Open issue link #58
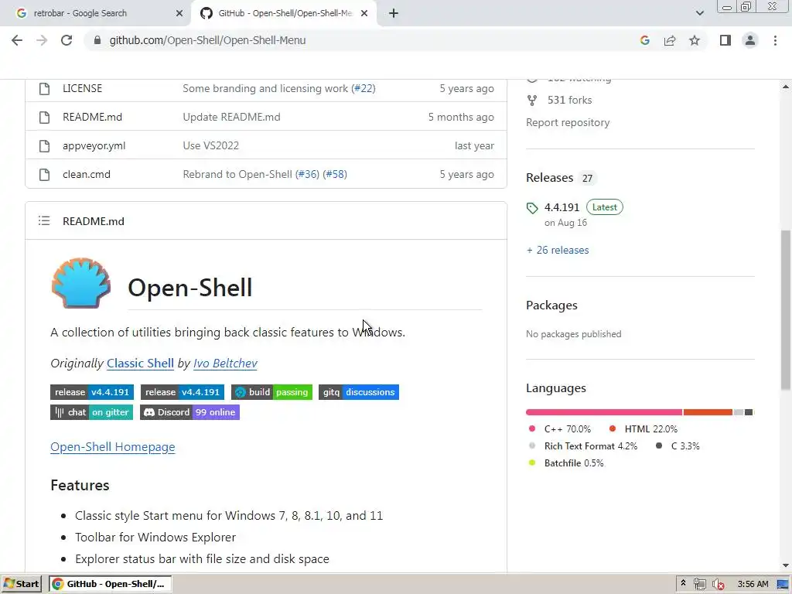792x594 pixels. pos(335,174)
